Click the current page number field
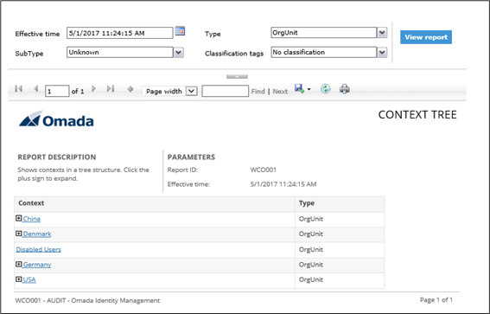490x314 pixels. 57,92
